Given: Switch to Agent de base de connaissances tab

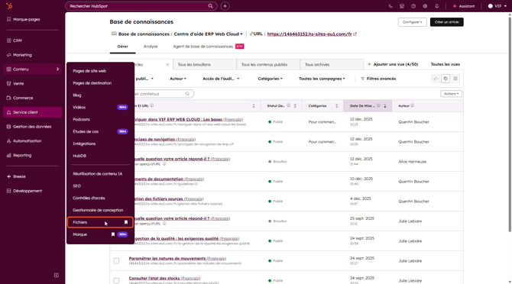Looking at the screenshot, I should tap(209, 47).
